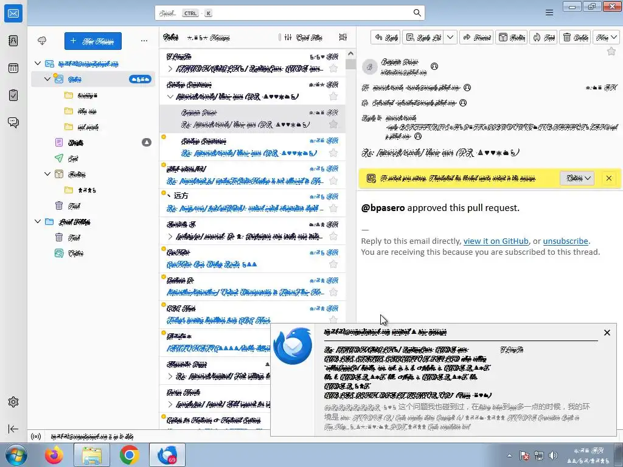623x467 pixels.
Task: Open the Calendar space
Action: [13, 68]
